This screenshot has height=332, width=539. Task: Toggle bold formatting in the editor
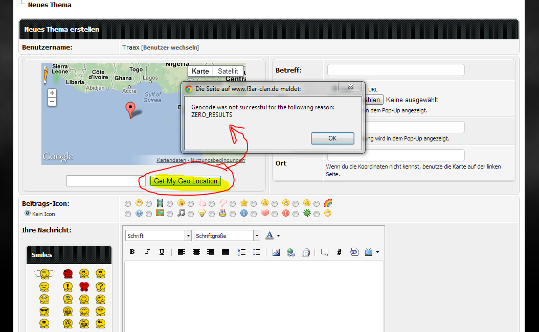coord(132,252)
